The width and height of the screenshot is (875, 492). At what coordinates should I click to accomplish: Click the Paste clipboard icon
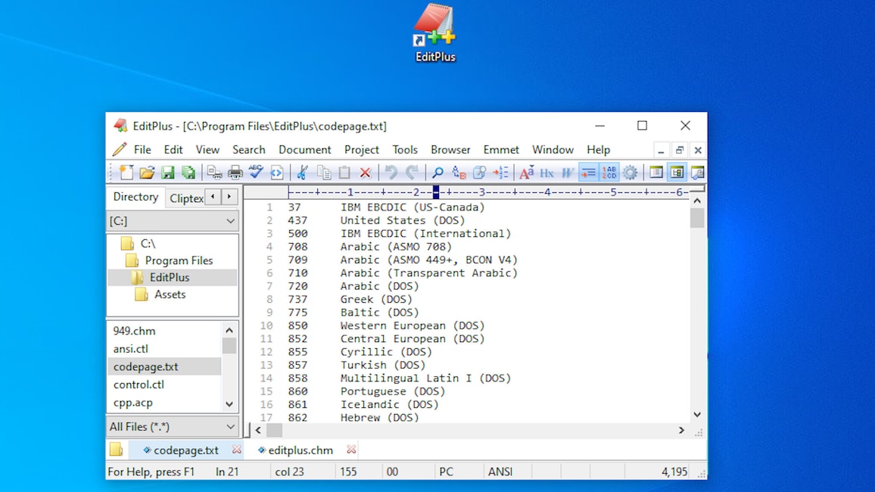pyautogui.click(x=344, y=173)
